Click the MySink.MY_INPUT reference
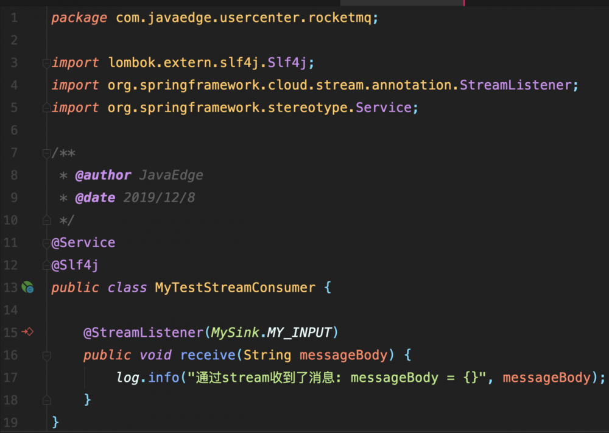The image size is (609, 433). pos(270,333)
